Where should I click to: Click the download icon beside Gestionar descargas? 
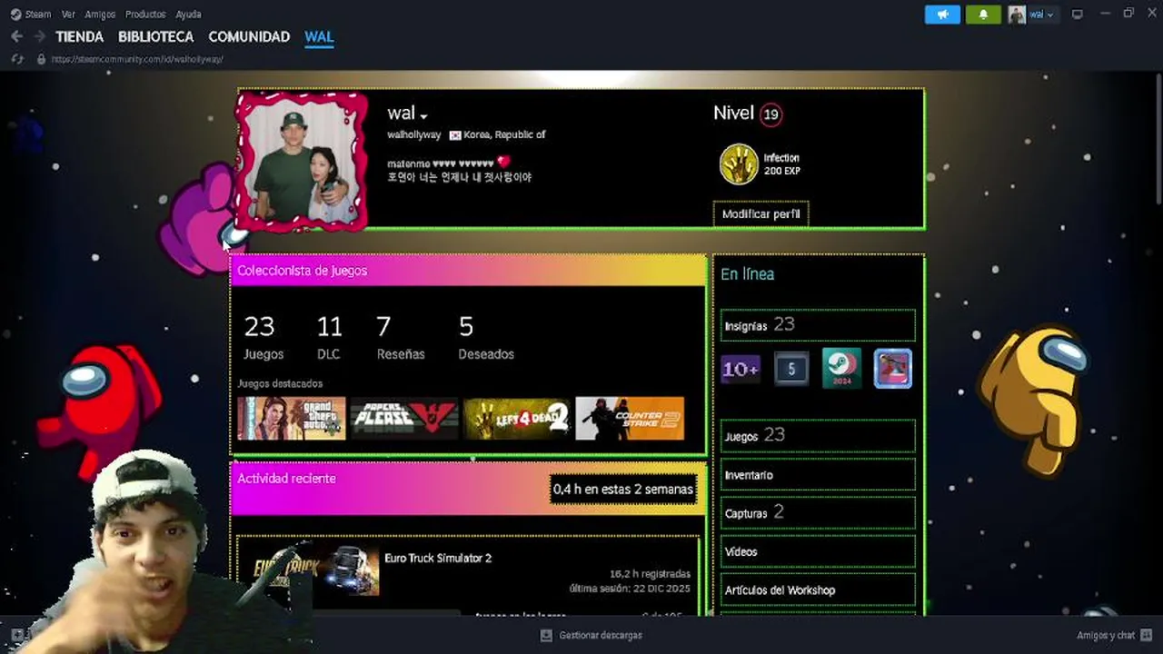[546, 636]
